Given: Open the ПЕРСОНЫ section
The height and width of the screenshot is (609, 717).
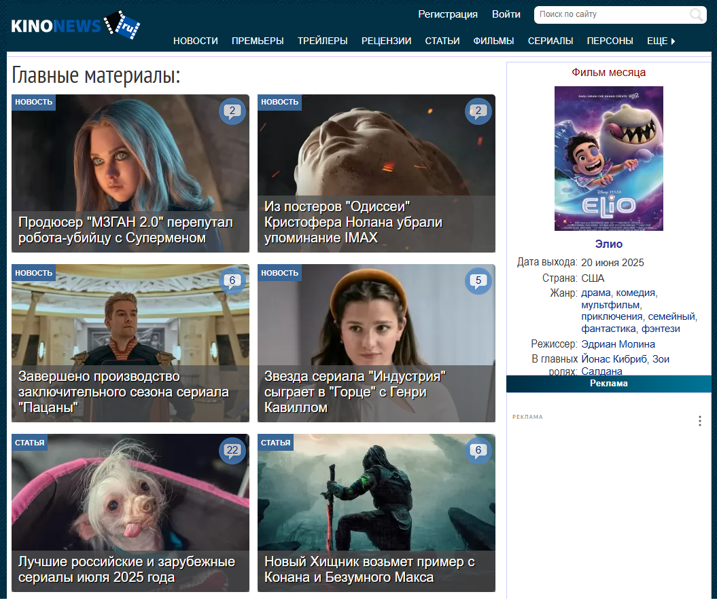Looking at the screenshot, I should pos(610,41).
